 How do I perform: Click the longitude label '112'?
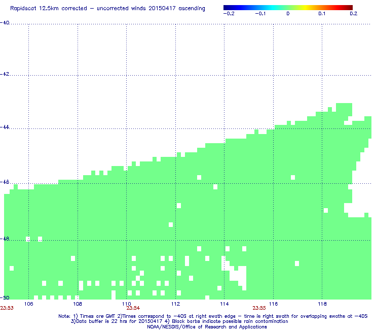click(x=175, y=304)
